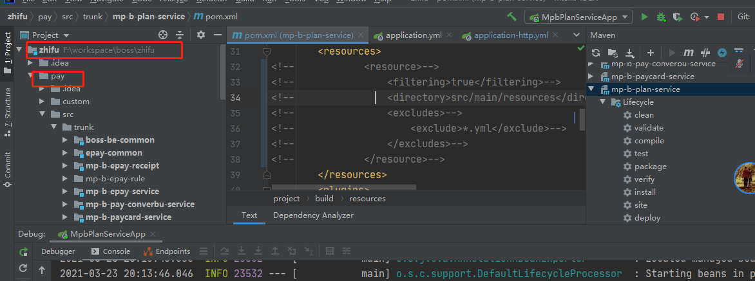Close the application.yml tab
This screenshot has width=755, height=281.
(449, 35)
